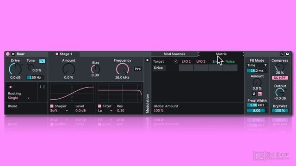Click the unfold arrow next to Roar title
This screenshot has width=296, height=166.
(x=13, y=54)
